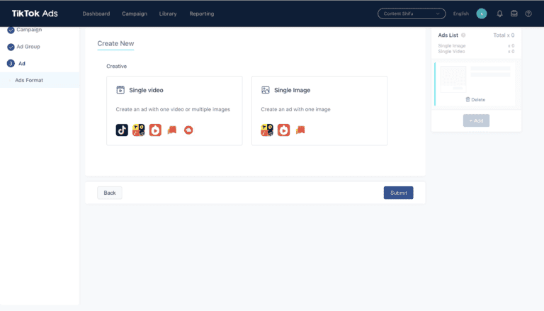This screenshot has width=544, height=311.
Task: Click the TikTok app icon under Single video
Action: 122,130
